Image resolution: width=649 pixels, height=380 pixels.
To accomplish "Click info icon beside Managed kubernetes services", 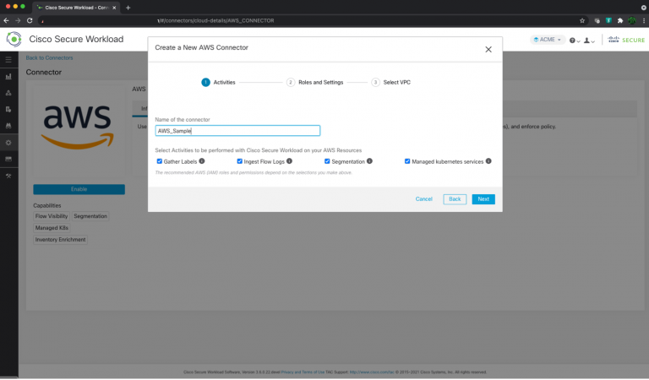I will click(x=488, y=160).
